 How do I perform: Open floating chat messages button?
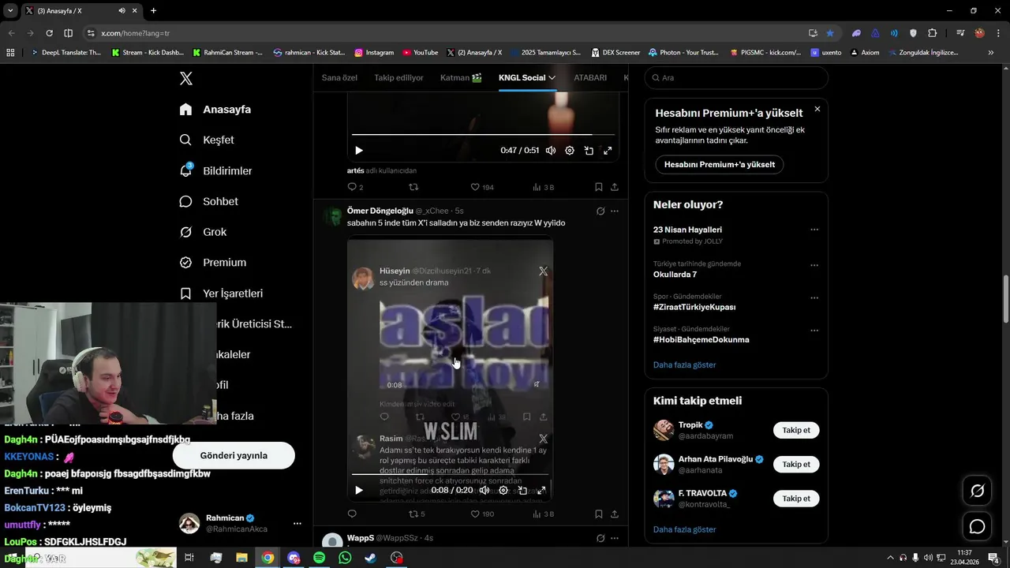coord(977,526)
